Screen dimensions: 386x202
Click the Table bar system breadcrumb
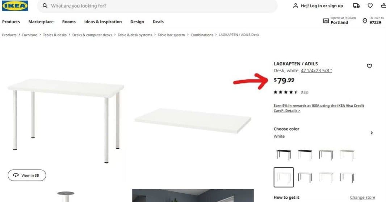(171, 35)
